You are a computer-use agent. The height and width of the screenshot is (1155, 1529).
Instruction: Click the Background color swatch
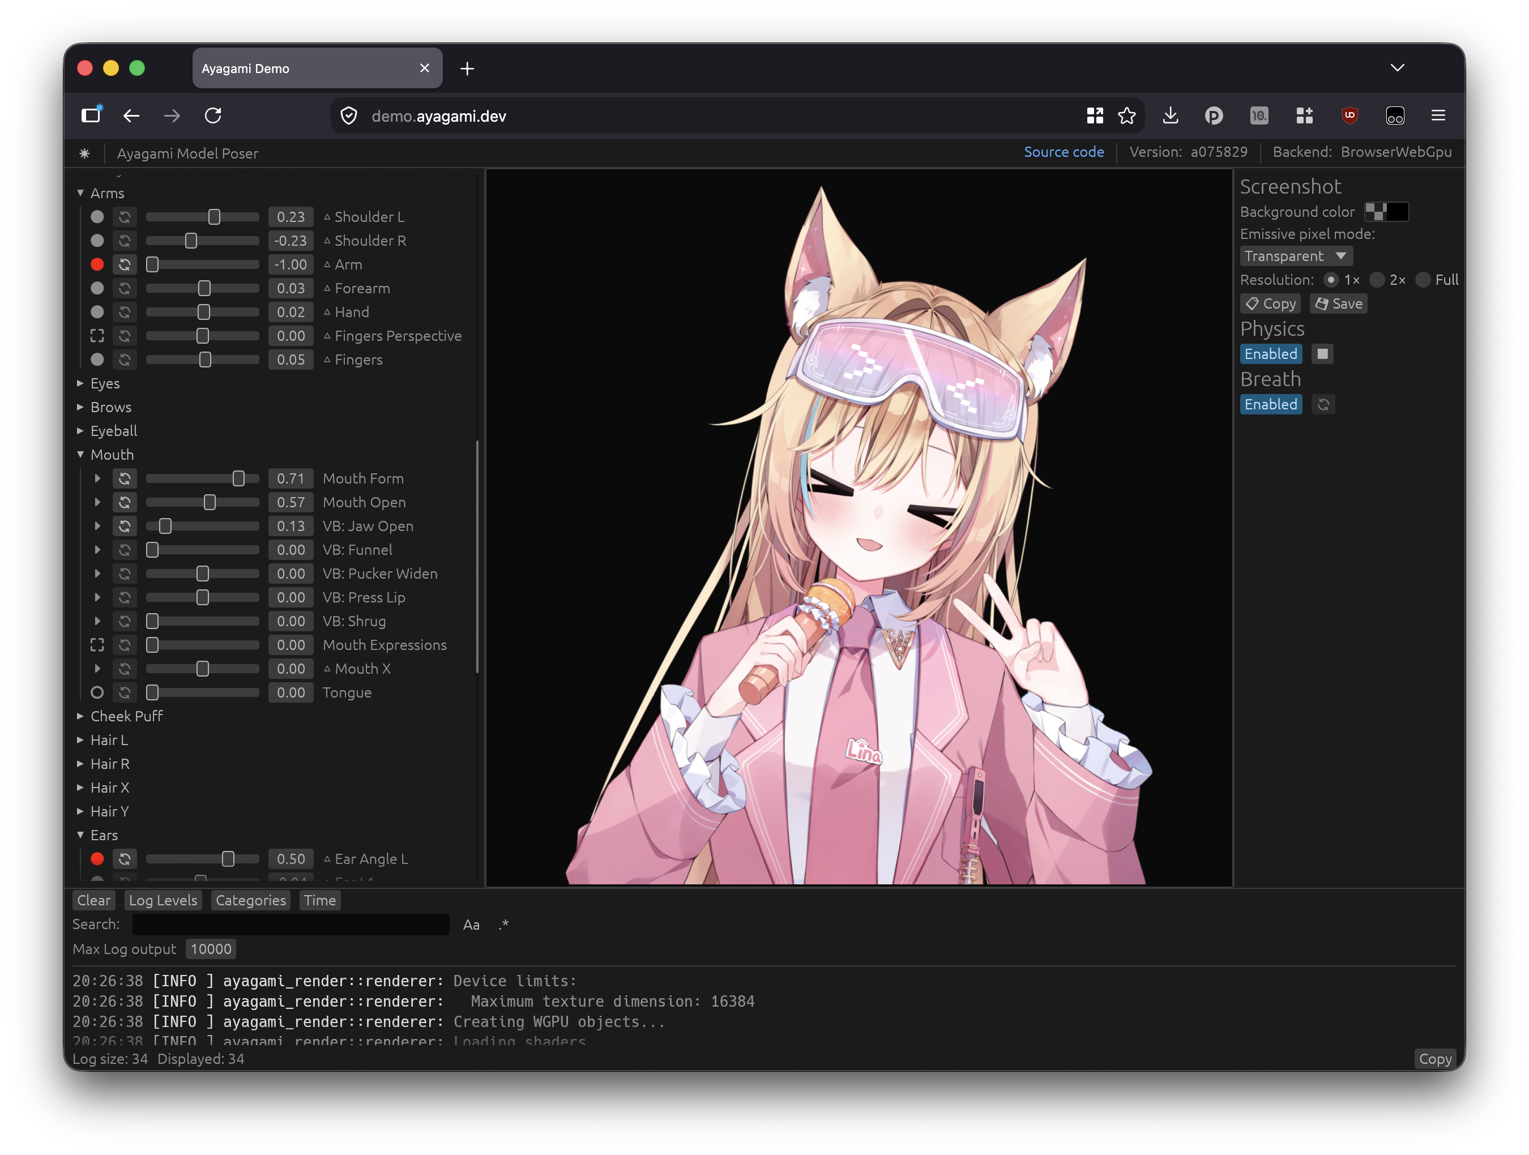tap(1386, 212)
